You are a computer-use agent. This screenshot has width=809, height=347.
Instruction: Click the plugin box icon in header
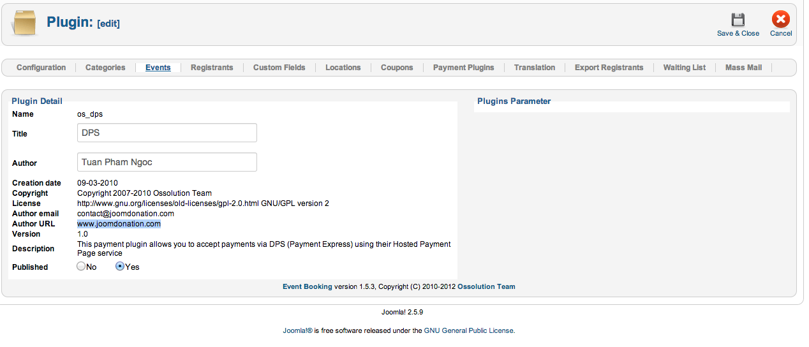click(25, 24)
